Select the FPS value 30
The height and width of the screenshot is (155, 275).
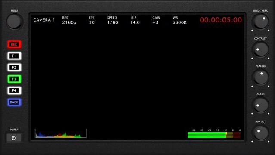(x=92, y=22)
